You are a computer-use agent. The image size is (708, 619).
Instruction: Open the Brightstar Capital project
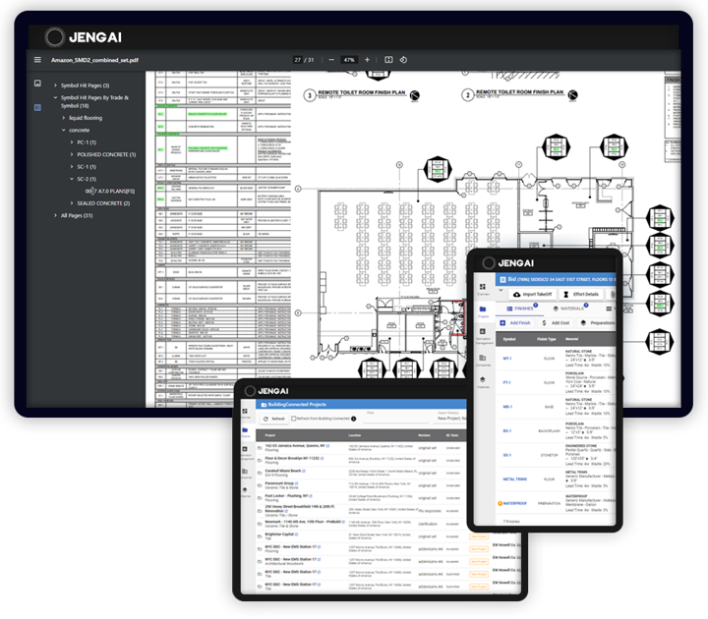pos(279,535)
